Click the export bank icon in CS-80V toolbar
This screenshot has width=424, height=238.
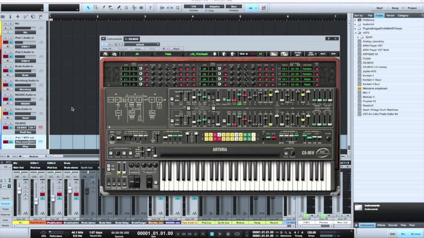point(233,54)
